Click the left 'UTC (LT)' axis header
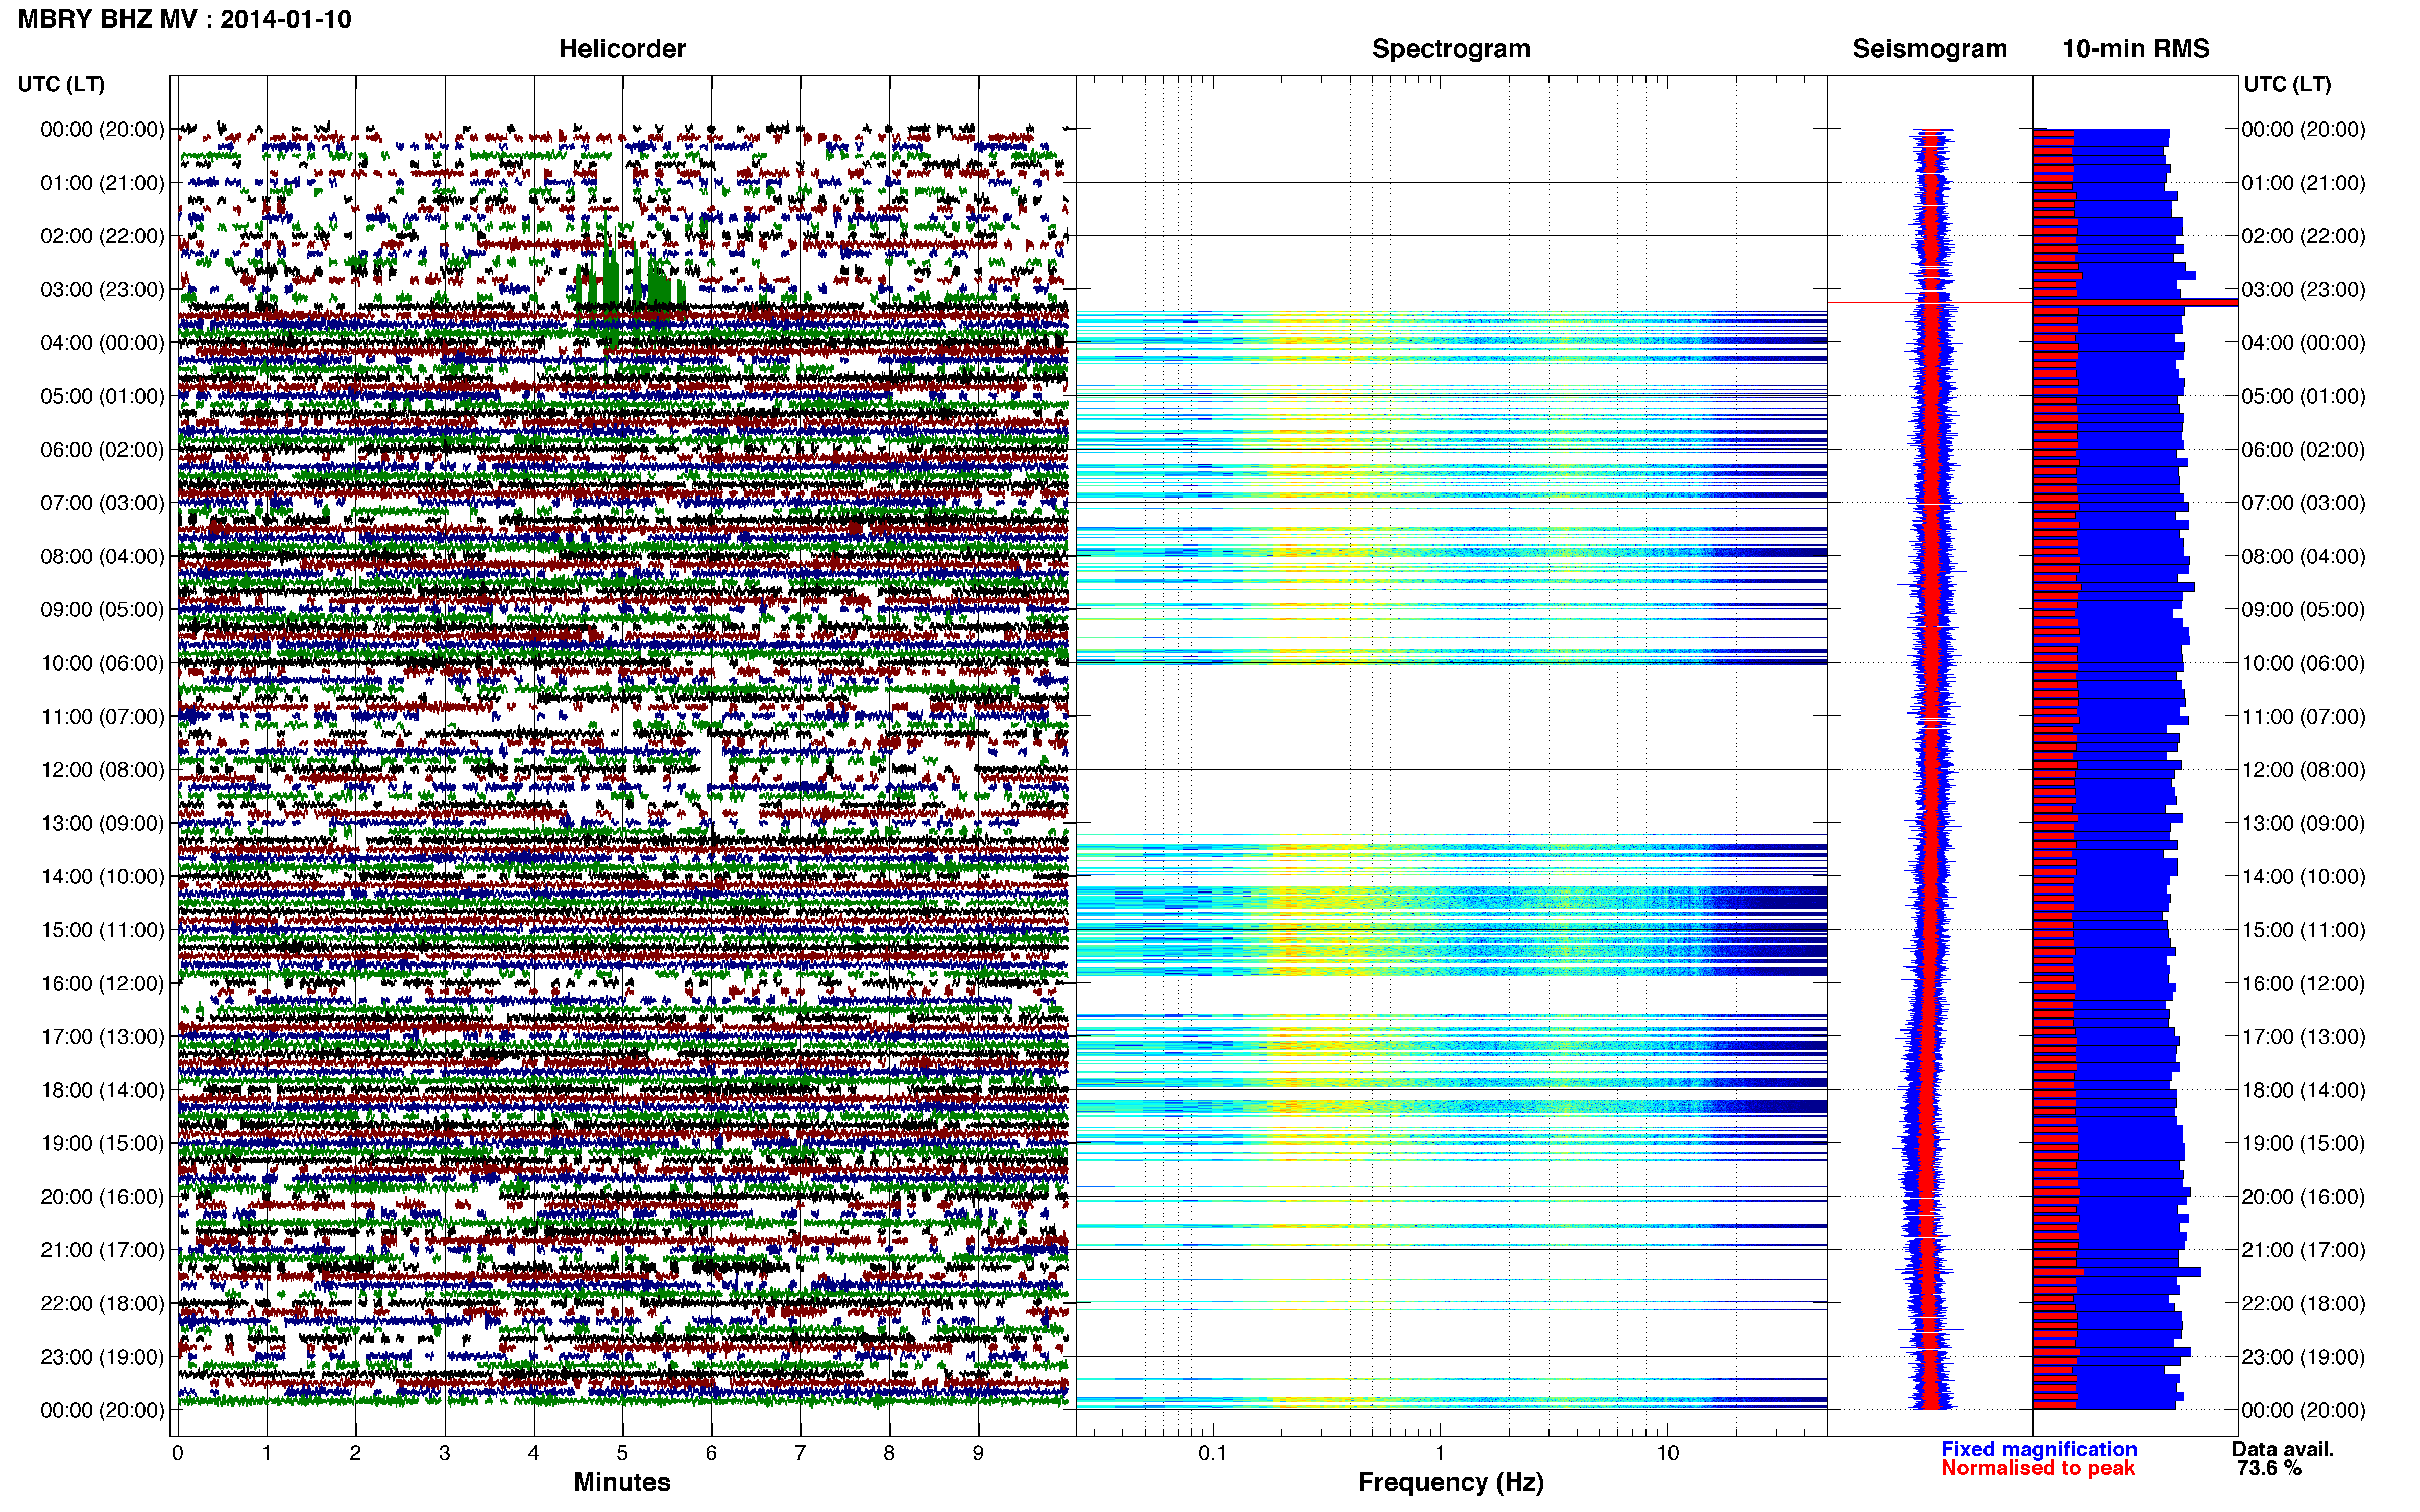This screenshot has width=2420, height=1512. [61, 84]
